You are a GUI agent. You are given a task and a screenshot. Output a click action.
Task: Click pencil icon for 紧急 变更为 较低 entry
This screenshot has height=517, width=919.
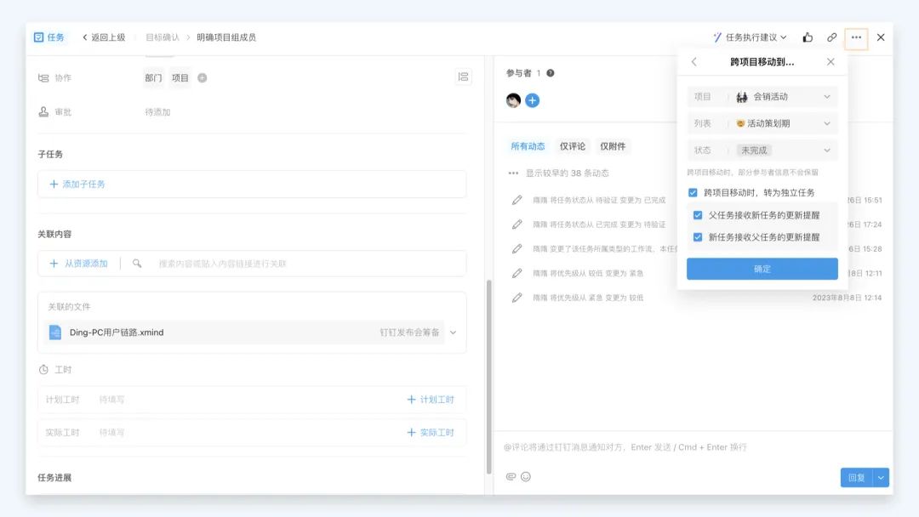pos(517,298)
